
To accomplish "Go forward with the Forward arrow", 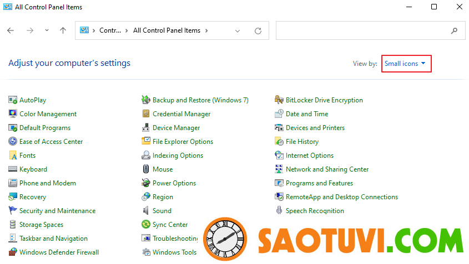I will pyautogui.click(x=30, y=30).
